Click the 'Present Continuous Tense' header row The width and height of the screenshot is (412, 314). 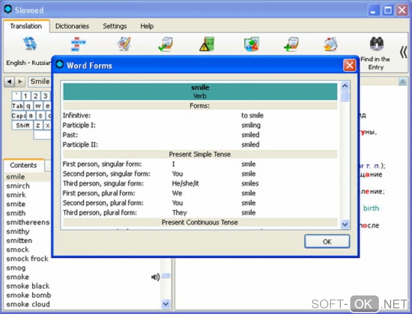point(200,222)
